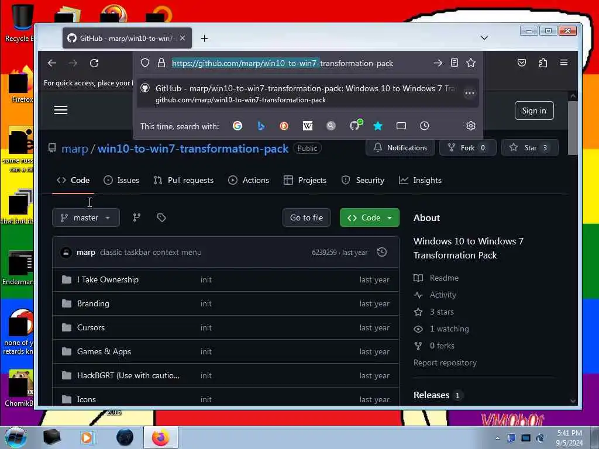
Task: Close the GitHub browser tab
Action: tap(183, 38)
